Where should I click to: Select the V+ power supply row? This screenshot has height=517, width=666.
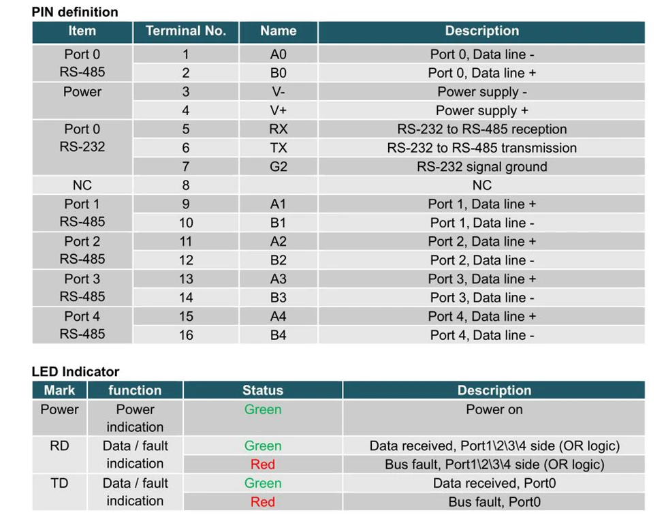389,110
